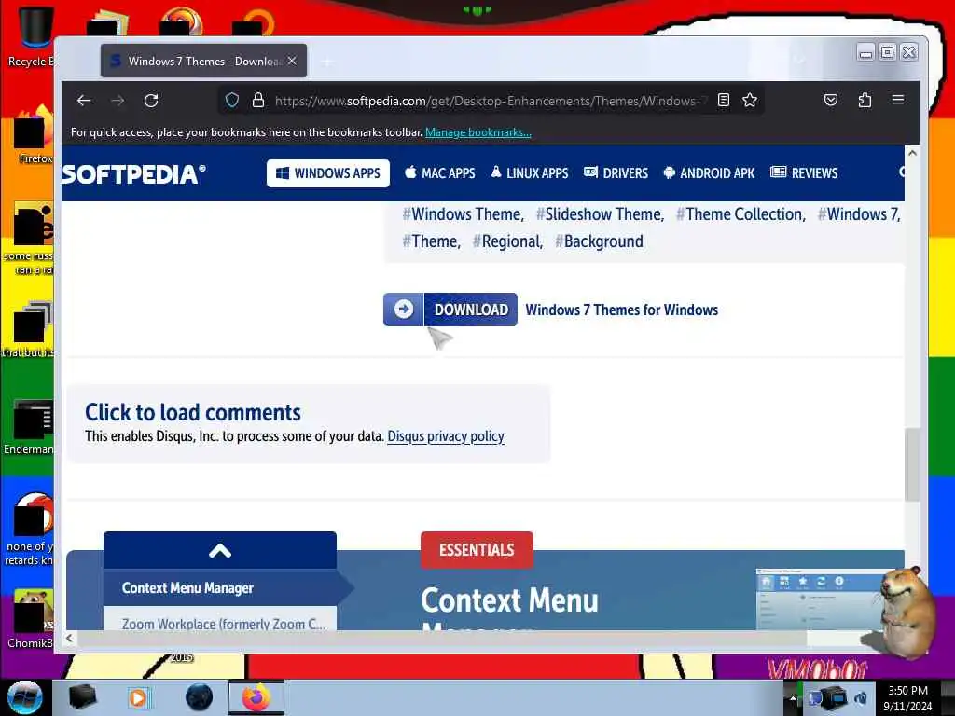Open the padlock site information icon
The width and height of the screenshot is (955, 716).
click(258, 101)
